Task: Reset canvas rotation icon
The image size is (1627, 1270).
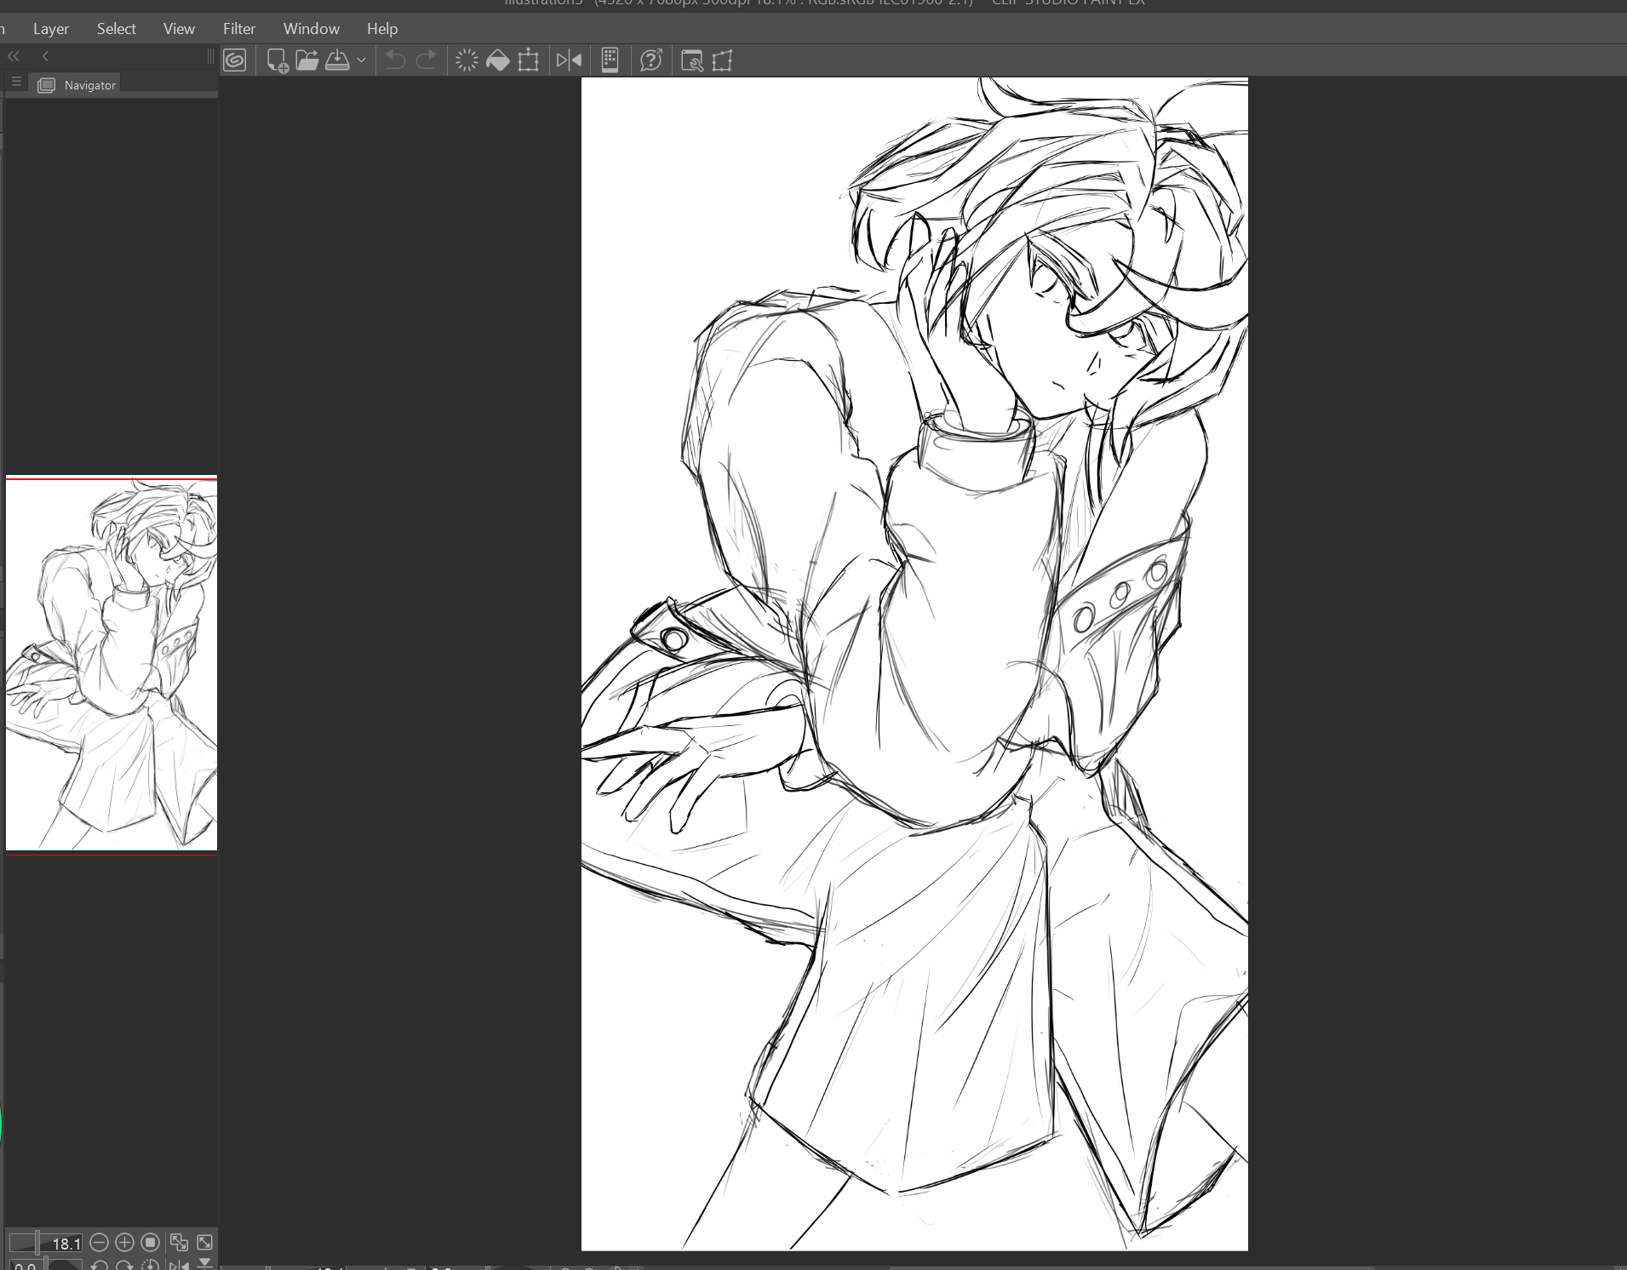Action: [x=150, y=1265]
